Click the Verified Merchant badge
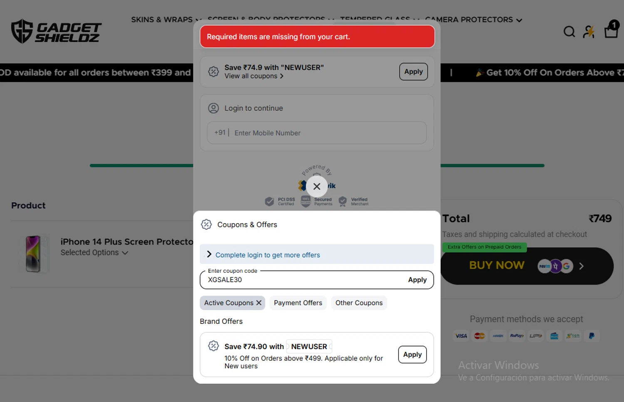The width and height of the screenshot is (624, 402). (x=354, y=202)
